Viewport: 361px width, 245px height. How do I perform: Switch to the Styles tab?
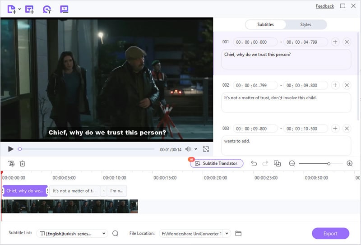point(305,25)
